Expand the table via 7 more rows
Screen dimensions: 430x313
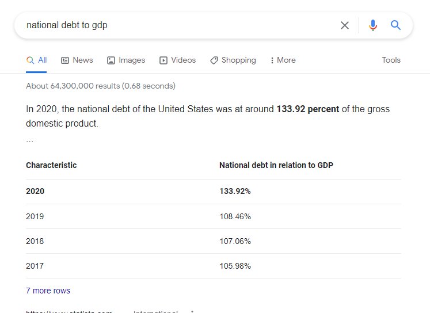coord(48,291)
